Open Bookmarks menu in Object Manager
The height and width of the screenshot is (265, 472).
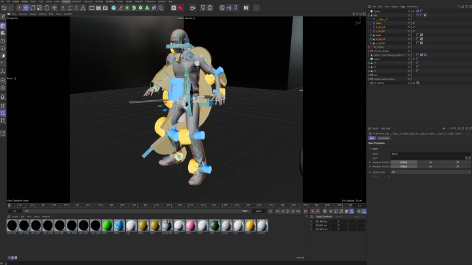[412, 7]
